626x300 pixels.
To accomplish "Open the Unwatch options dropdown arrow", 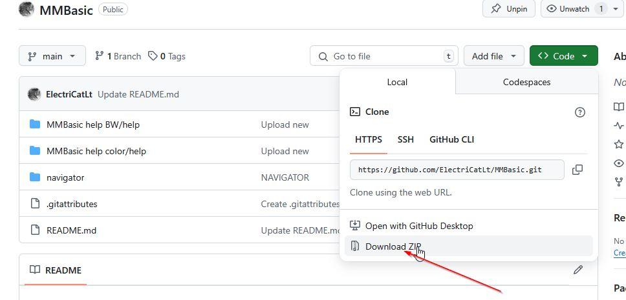I will tap(615, 9).
